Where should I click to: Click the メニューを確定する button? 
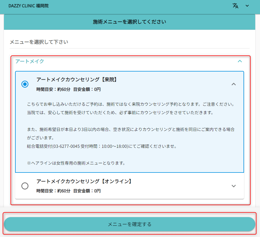pos(130,224)
